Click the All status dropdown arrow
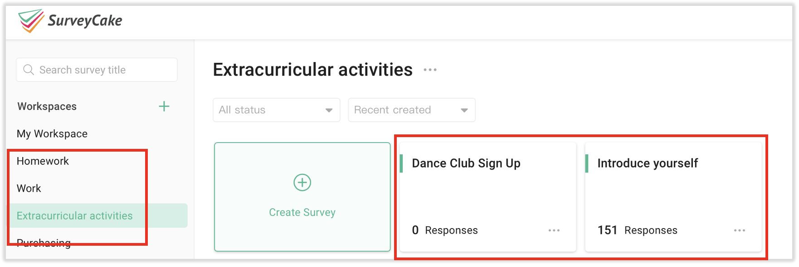This screenshot has width=799, height=267. click(329, 110)
